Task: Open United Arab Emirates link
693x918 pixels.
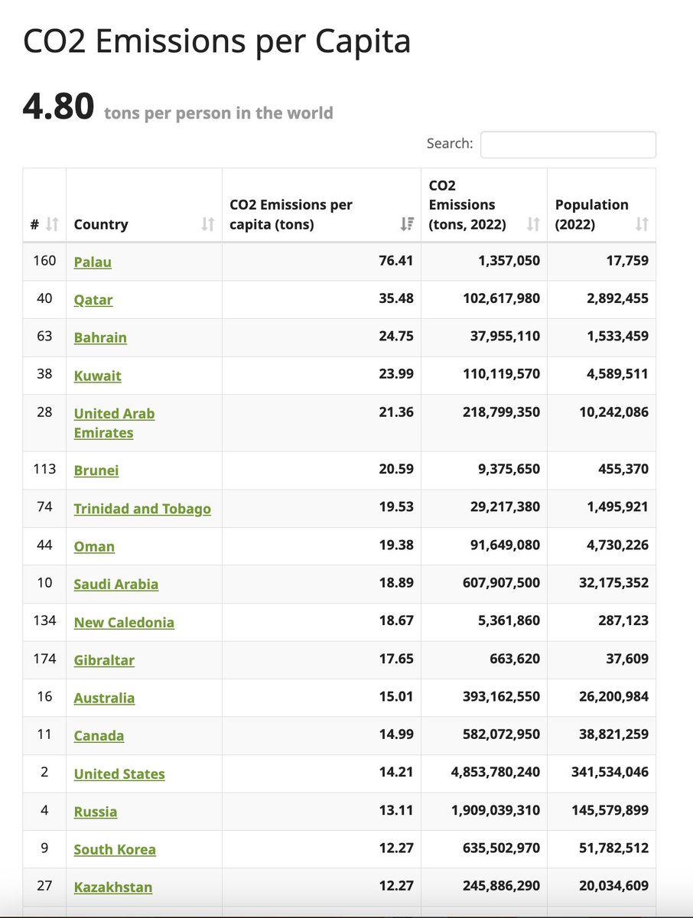Action: click(114, 423)
